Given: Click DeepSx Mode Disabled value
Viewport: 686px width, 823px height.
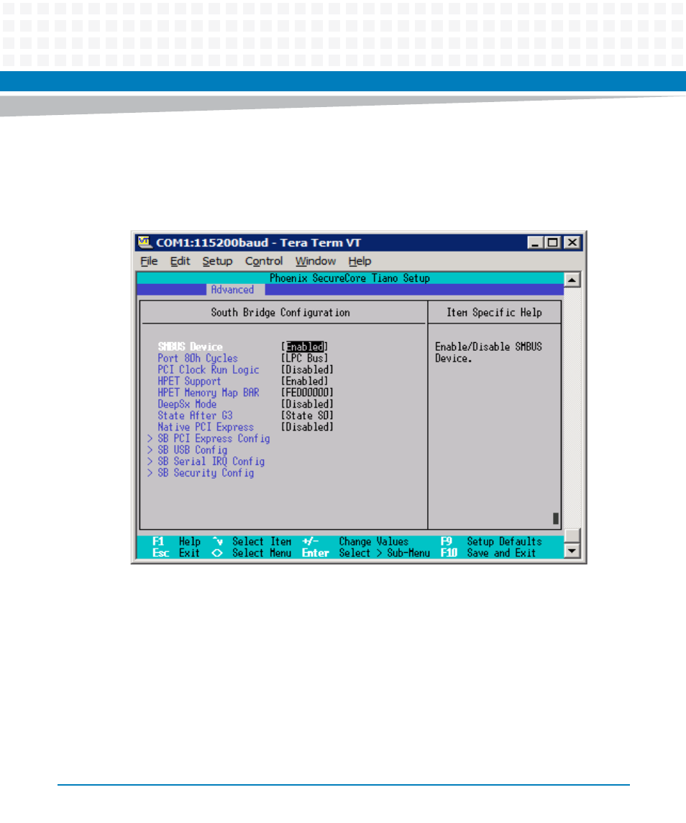Looking at the screenshot, I should 307,404.
